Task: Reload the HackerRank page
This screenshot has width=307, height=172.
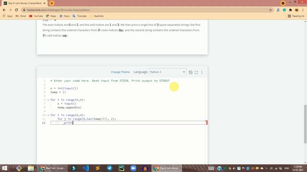Action: tap(17, 10)
